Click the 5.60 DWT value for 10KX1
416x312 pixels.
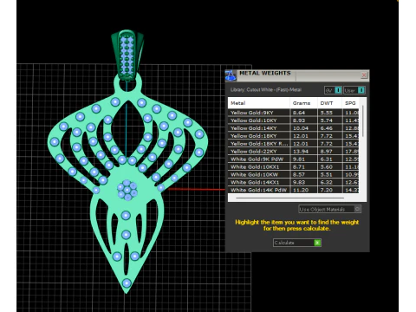coord(326,167)
